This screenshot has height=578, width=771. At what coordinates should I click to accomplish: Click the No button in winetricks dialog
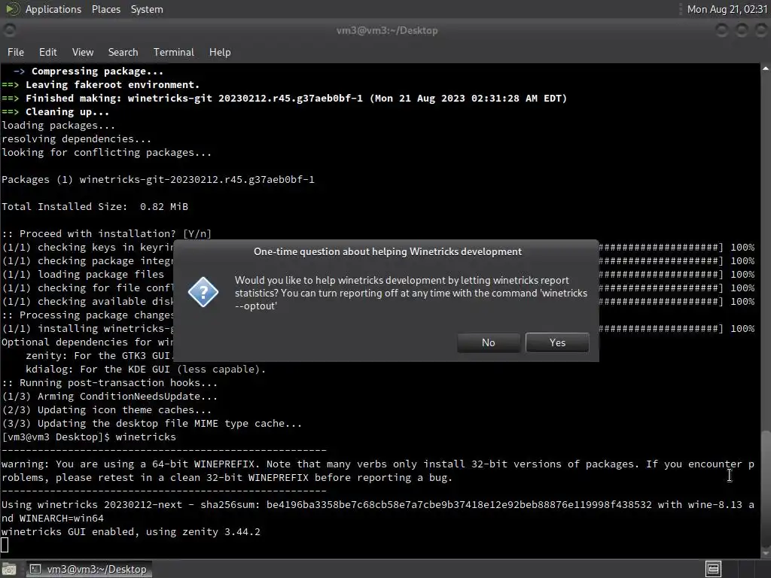(488, 342)
